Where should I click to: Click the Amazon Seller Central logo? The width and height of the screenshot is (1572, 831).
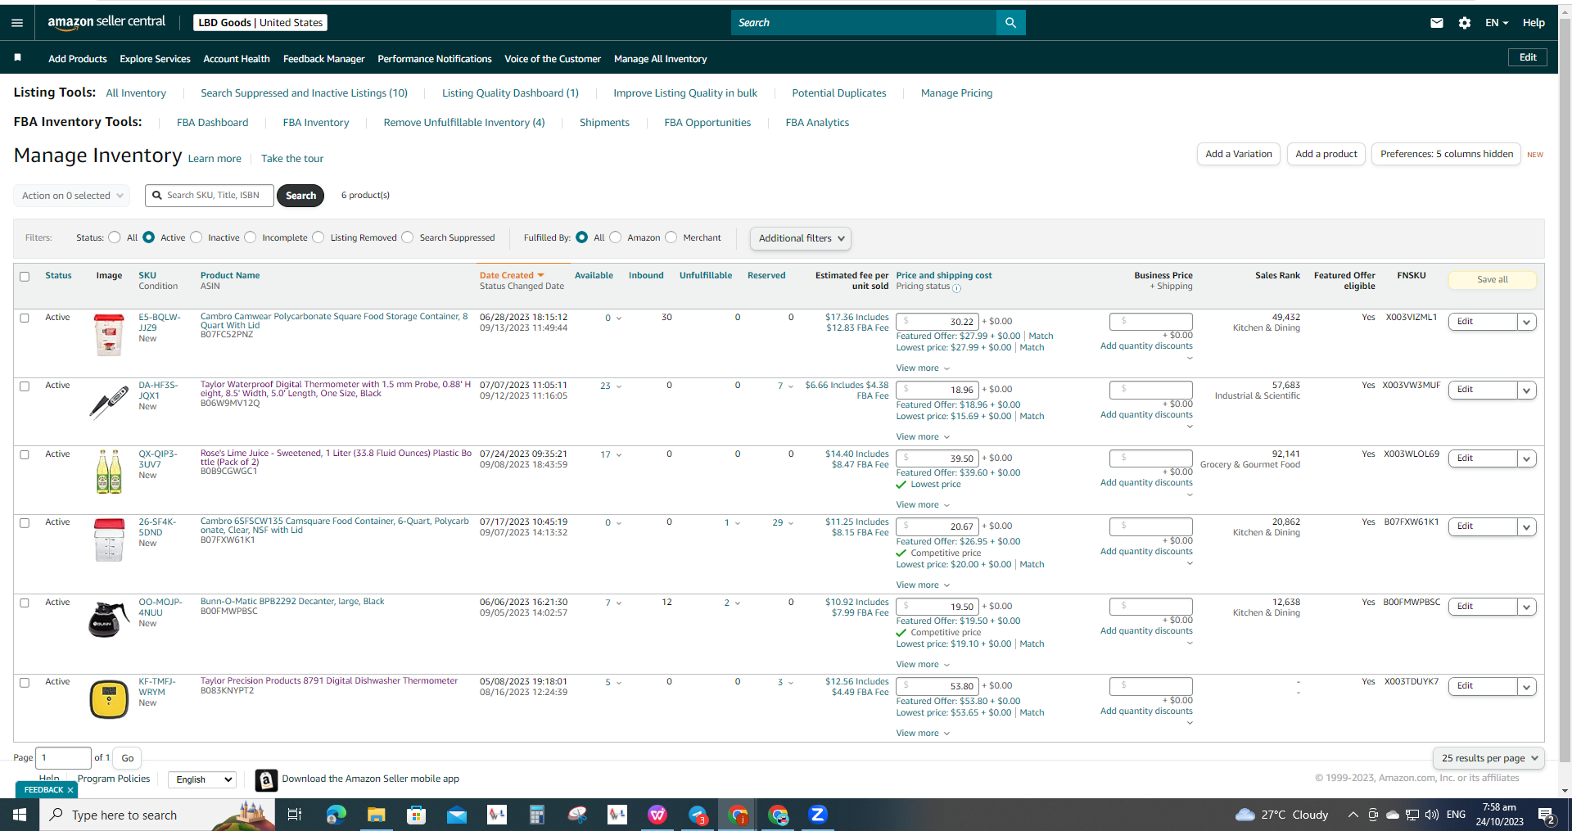click(106, 22)
